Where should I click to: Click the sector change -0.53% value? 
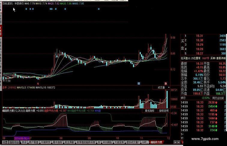pos(205,98)
